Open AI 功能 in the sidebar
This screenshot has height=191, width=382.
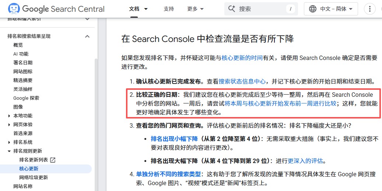21,54
